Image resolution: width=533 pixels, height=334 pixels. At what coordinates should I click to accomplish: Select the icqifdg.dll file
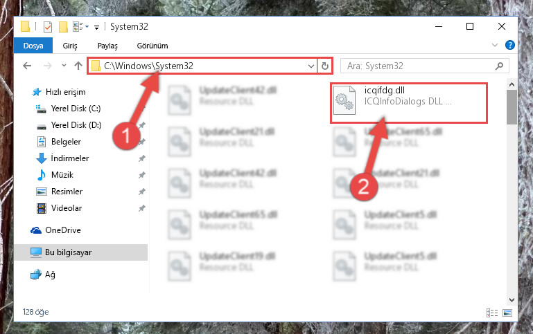pos(409,102)
